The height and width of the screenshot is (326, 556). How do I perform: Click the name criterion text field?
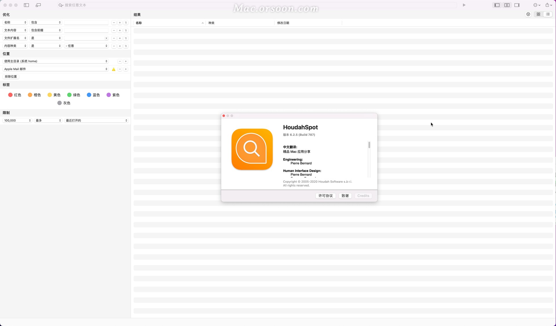click(x=86, y=23)
